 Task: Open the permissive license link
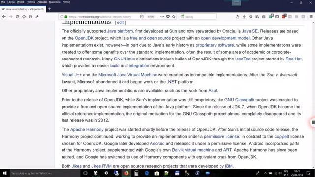(221, 137)
